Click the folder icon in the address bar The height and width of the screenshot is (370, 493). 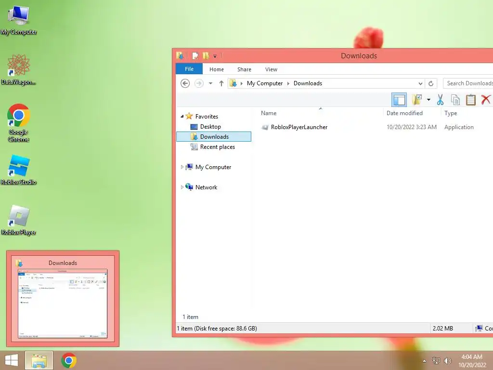coord(234,83)
